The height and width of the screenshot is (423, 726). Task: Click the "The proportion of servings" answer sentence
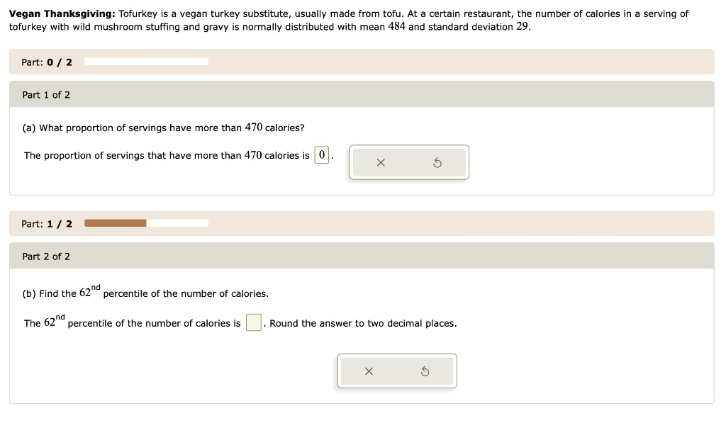167,156
